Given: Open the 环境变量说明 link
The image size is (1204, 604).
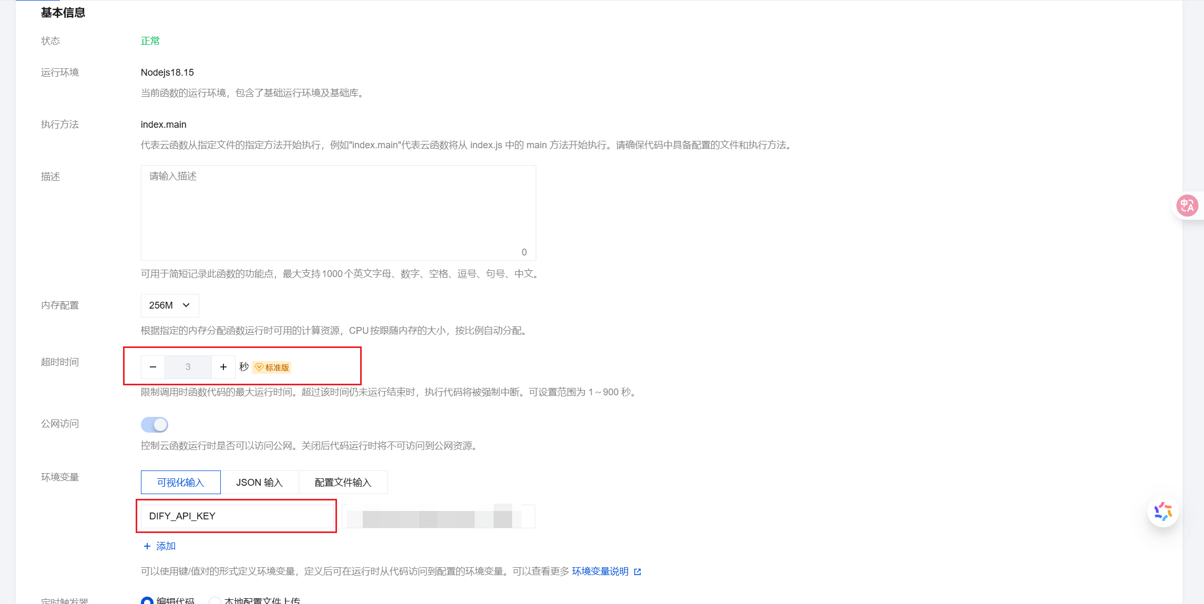Looking at the screenshot, I should coord(600,571).
